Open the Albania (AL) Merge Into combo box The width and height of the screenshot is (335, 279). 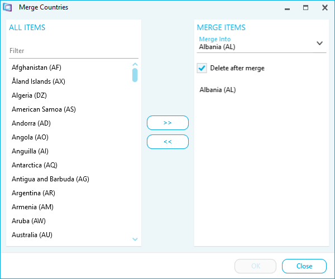click(x=257, y=47)
